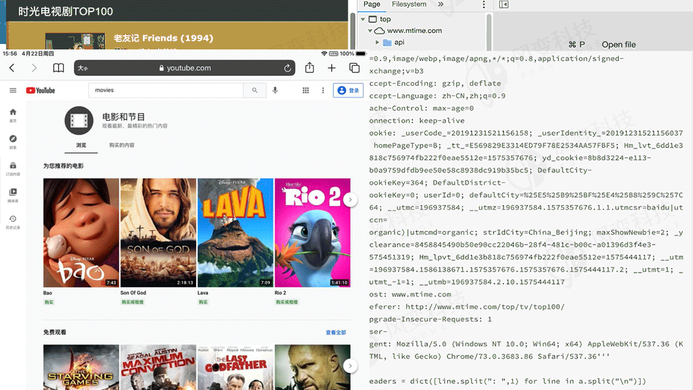Click YouTube search magnifier button
Screen dimensions: 693x390
pyautogui.click(x=254, y=90)
